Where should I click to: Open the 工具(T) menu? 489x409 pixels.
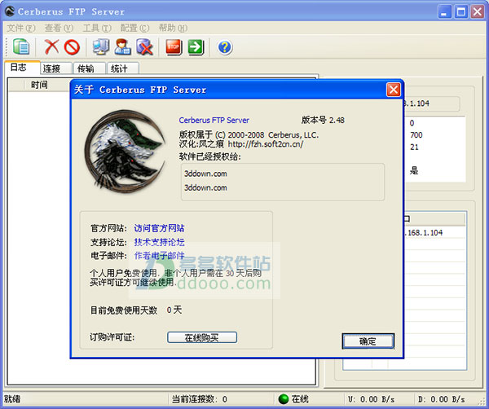pos(97,28)
